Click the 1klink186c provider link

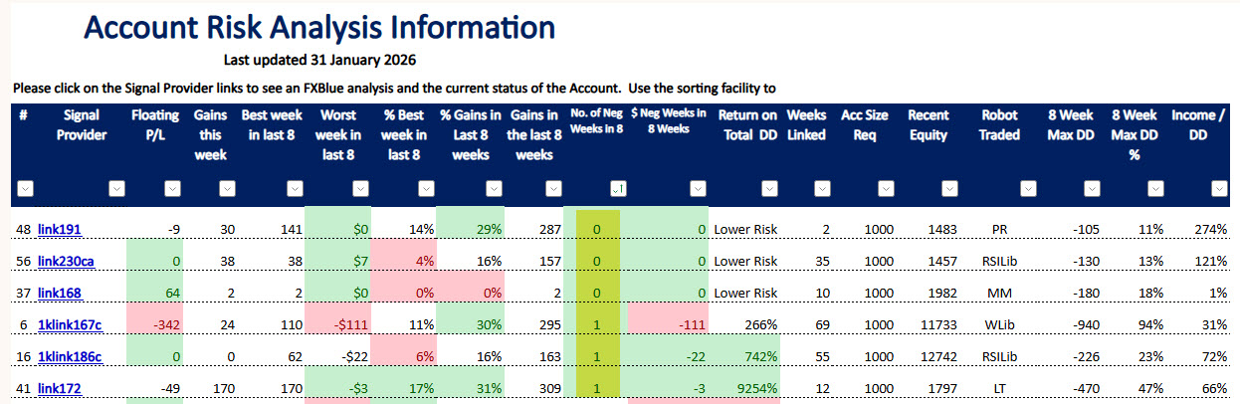click(x=69, y=357)
